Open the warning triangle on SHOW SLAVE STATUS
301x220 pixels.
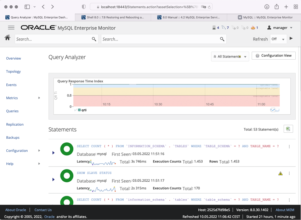point(280,174)
